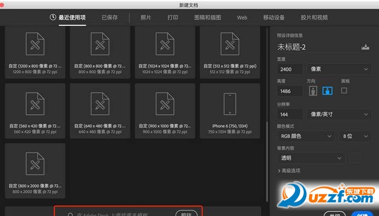
Task: Expand 高级选项 advanced options
Action: tap(289, 171)
